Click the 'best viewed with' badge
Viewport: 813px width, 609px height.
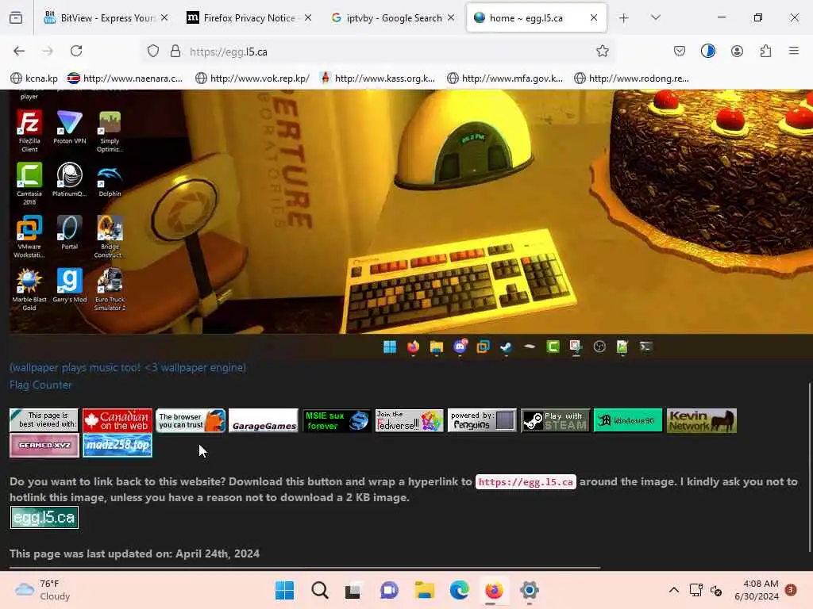[x=44, y=420]
